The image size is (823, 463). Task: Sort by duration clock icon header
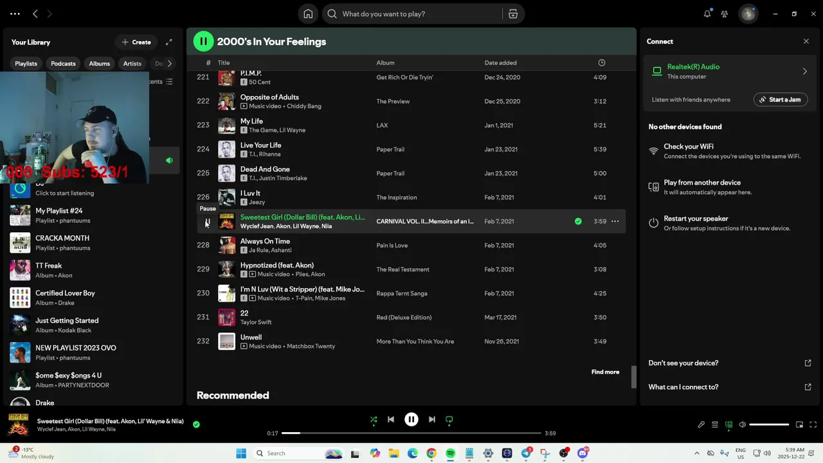[602, 62]
